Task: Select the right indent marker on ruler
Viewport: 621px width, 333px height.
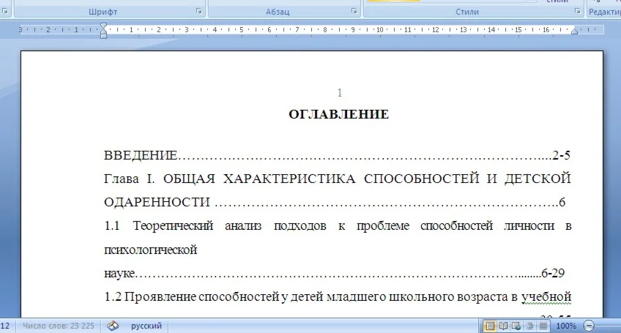Action: point(574,31)
